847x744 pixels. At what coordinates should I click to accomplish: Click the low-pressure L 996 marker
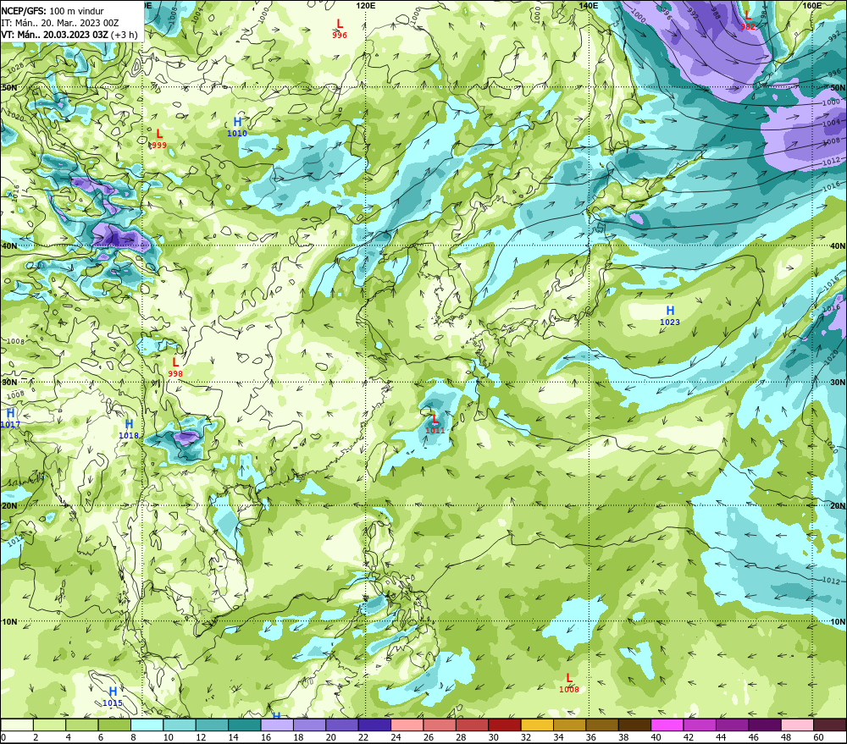(x=340, y=29)
